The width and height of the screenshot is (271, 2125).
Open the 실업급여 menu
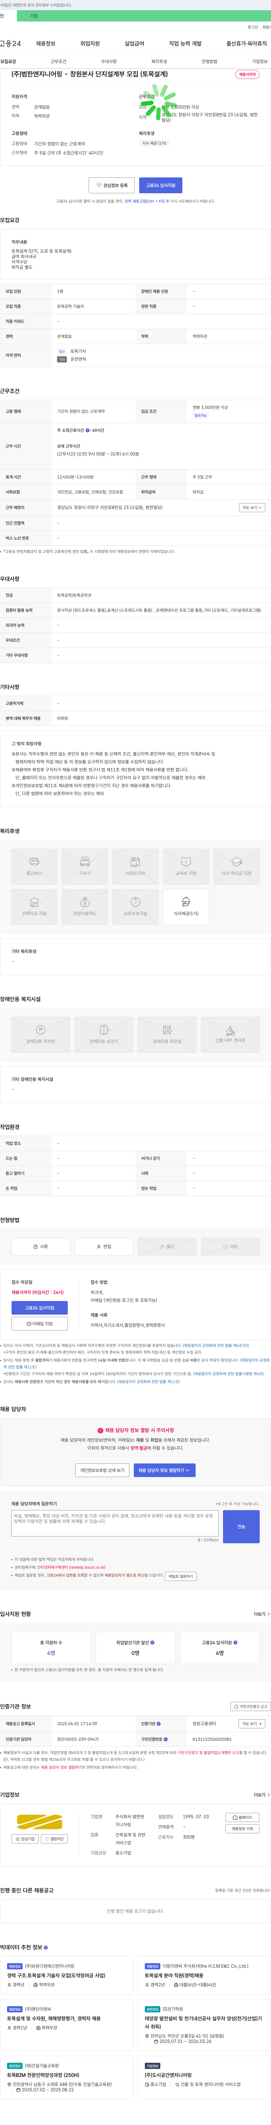click(x=134, y=44)
